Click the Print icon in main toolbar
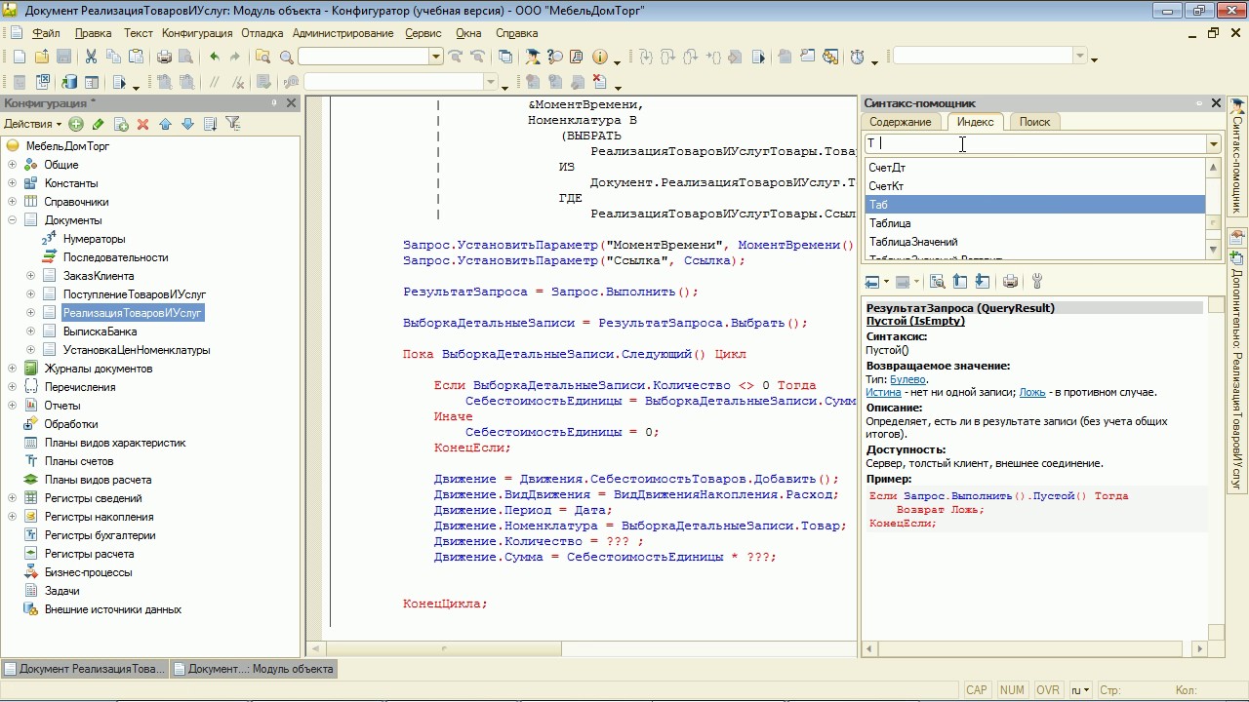 (164, 58)
